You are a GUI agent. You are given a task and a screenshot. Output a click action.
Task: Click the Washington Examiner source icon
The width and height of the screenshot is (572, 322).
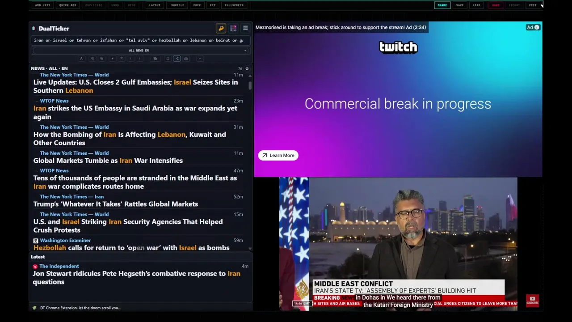click(x=36, y=241)
